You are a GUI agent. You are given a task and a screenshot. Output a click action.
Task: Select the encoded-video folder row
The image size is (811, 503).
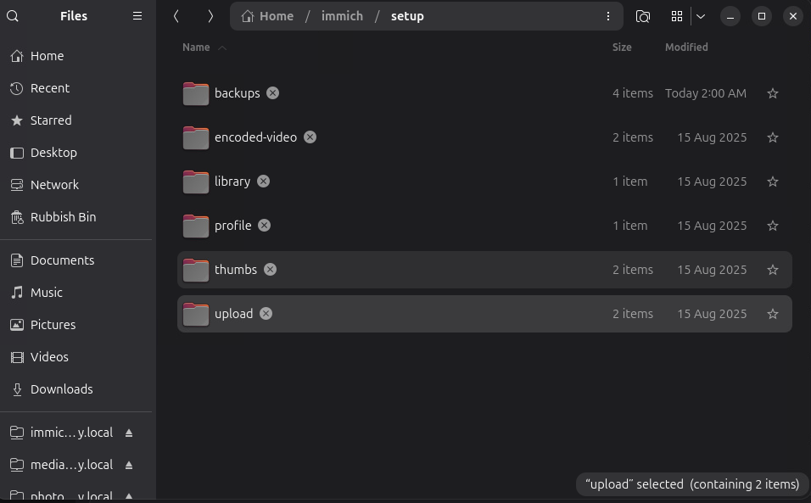484,137
